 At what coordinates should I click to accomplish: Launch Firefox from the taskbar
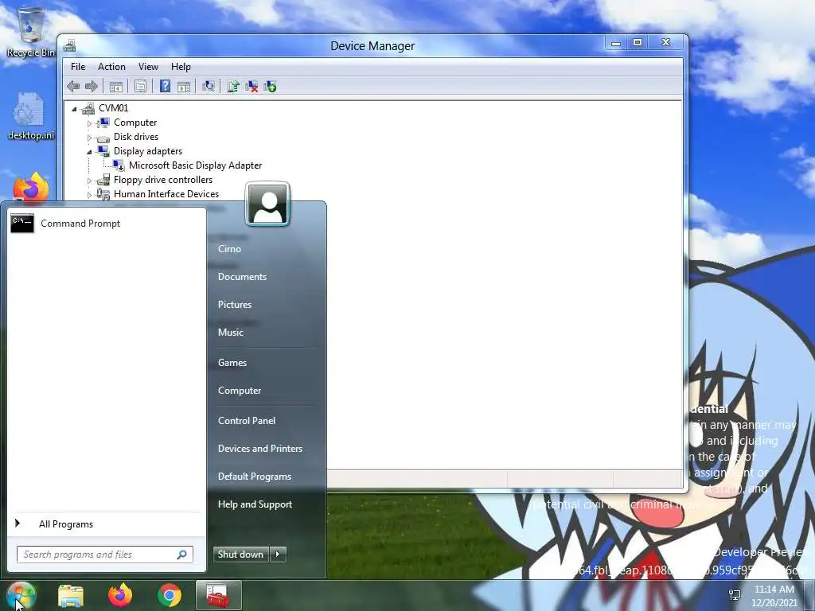[120, 595]
